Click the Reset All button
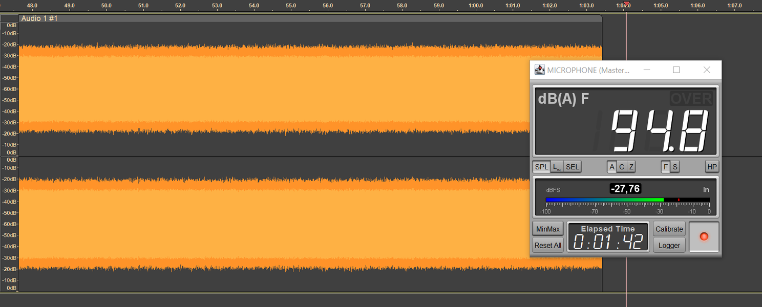The height and width of the screenshot is (307, 762). click(x=548, y=245)
